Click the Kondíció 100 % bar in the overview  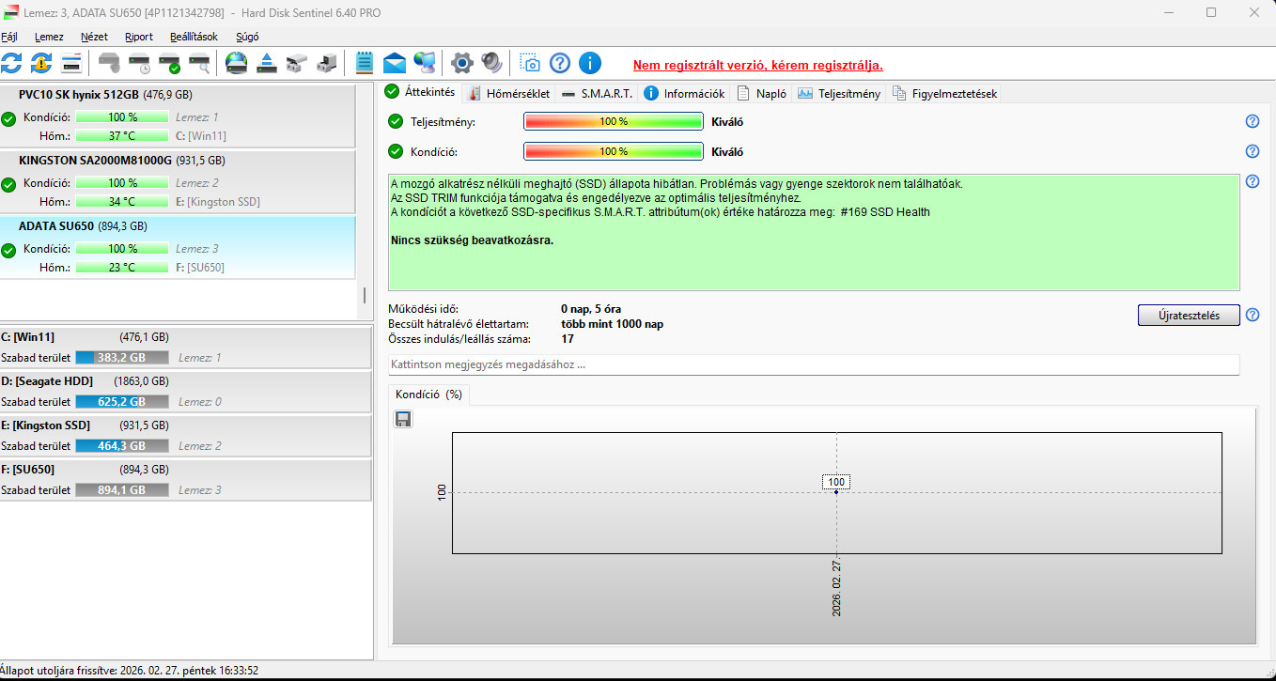tap(613, 151)
